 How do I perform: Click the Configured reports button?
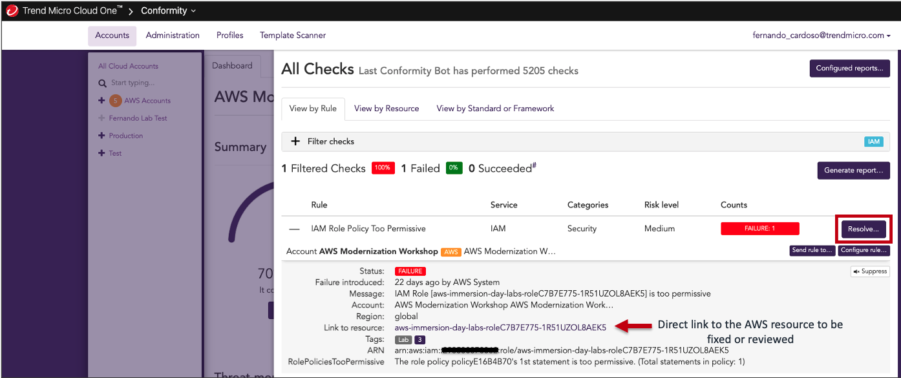tap(849, 68)
